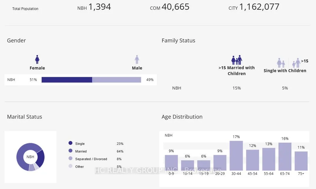Image resolution: width=316 pixels, height=189 pixels.
Task: Click the single father icon beside >15
Action: [296, 63]
